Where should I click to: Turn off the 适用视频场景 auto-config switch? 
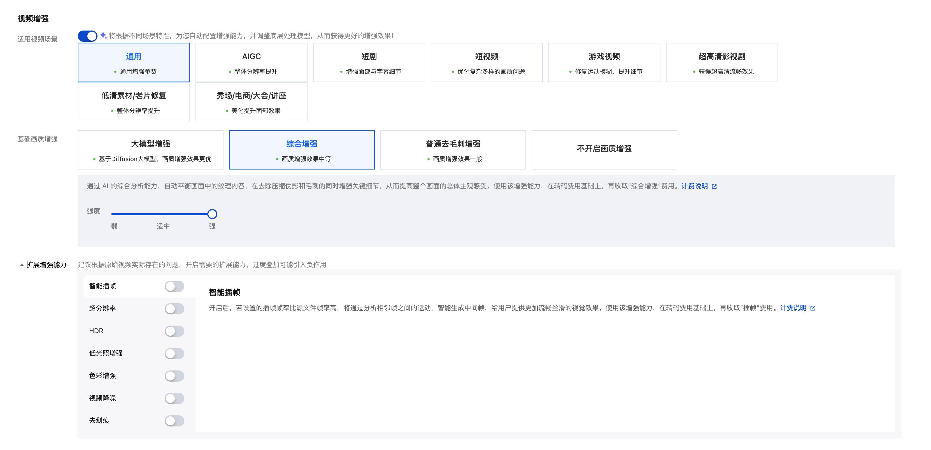click(x=87, y=36)
